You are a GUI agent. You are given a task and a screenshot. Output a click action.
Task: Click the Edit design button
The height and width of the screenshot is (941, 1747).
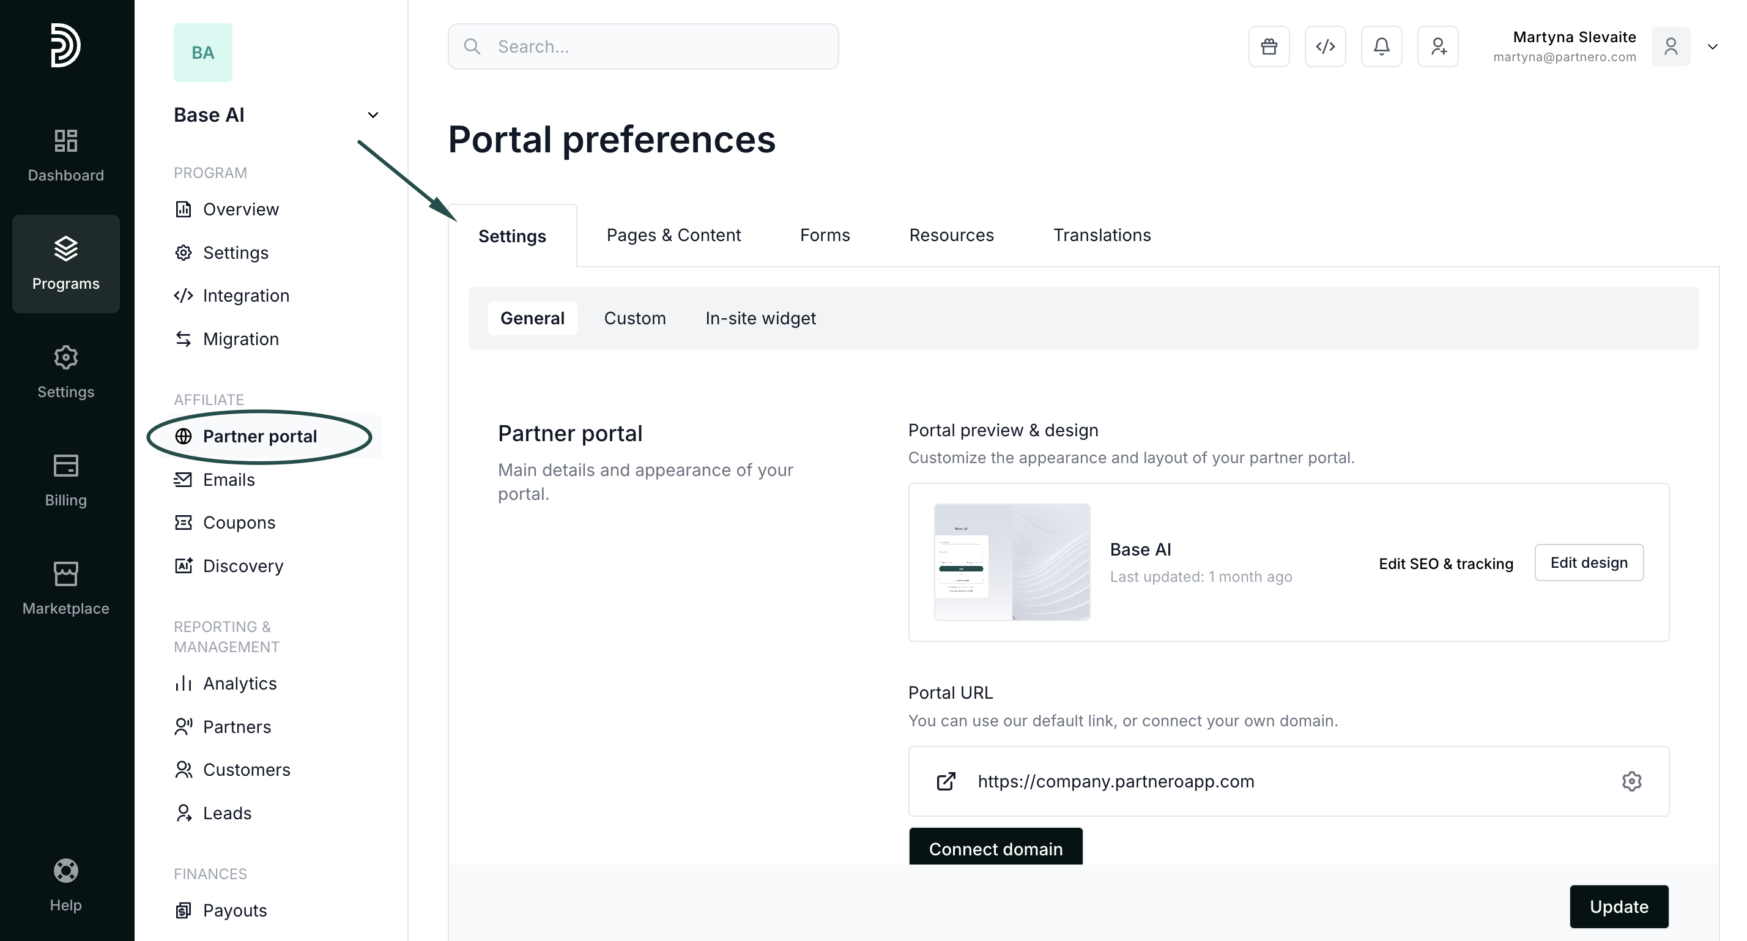pyautogui.click(x=1589, y=562)
